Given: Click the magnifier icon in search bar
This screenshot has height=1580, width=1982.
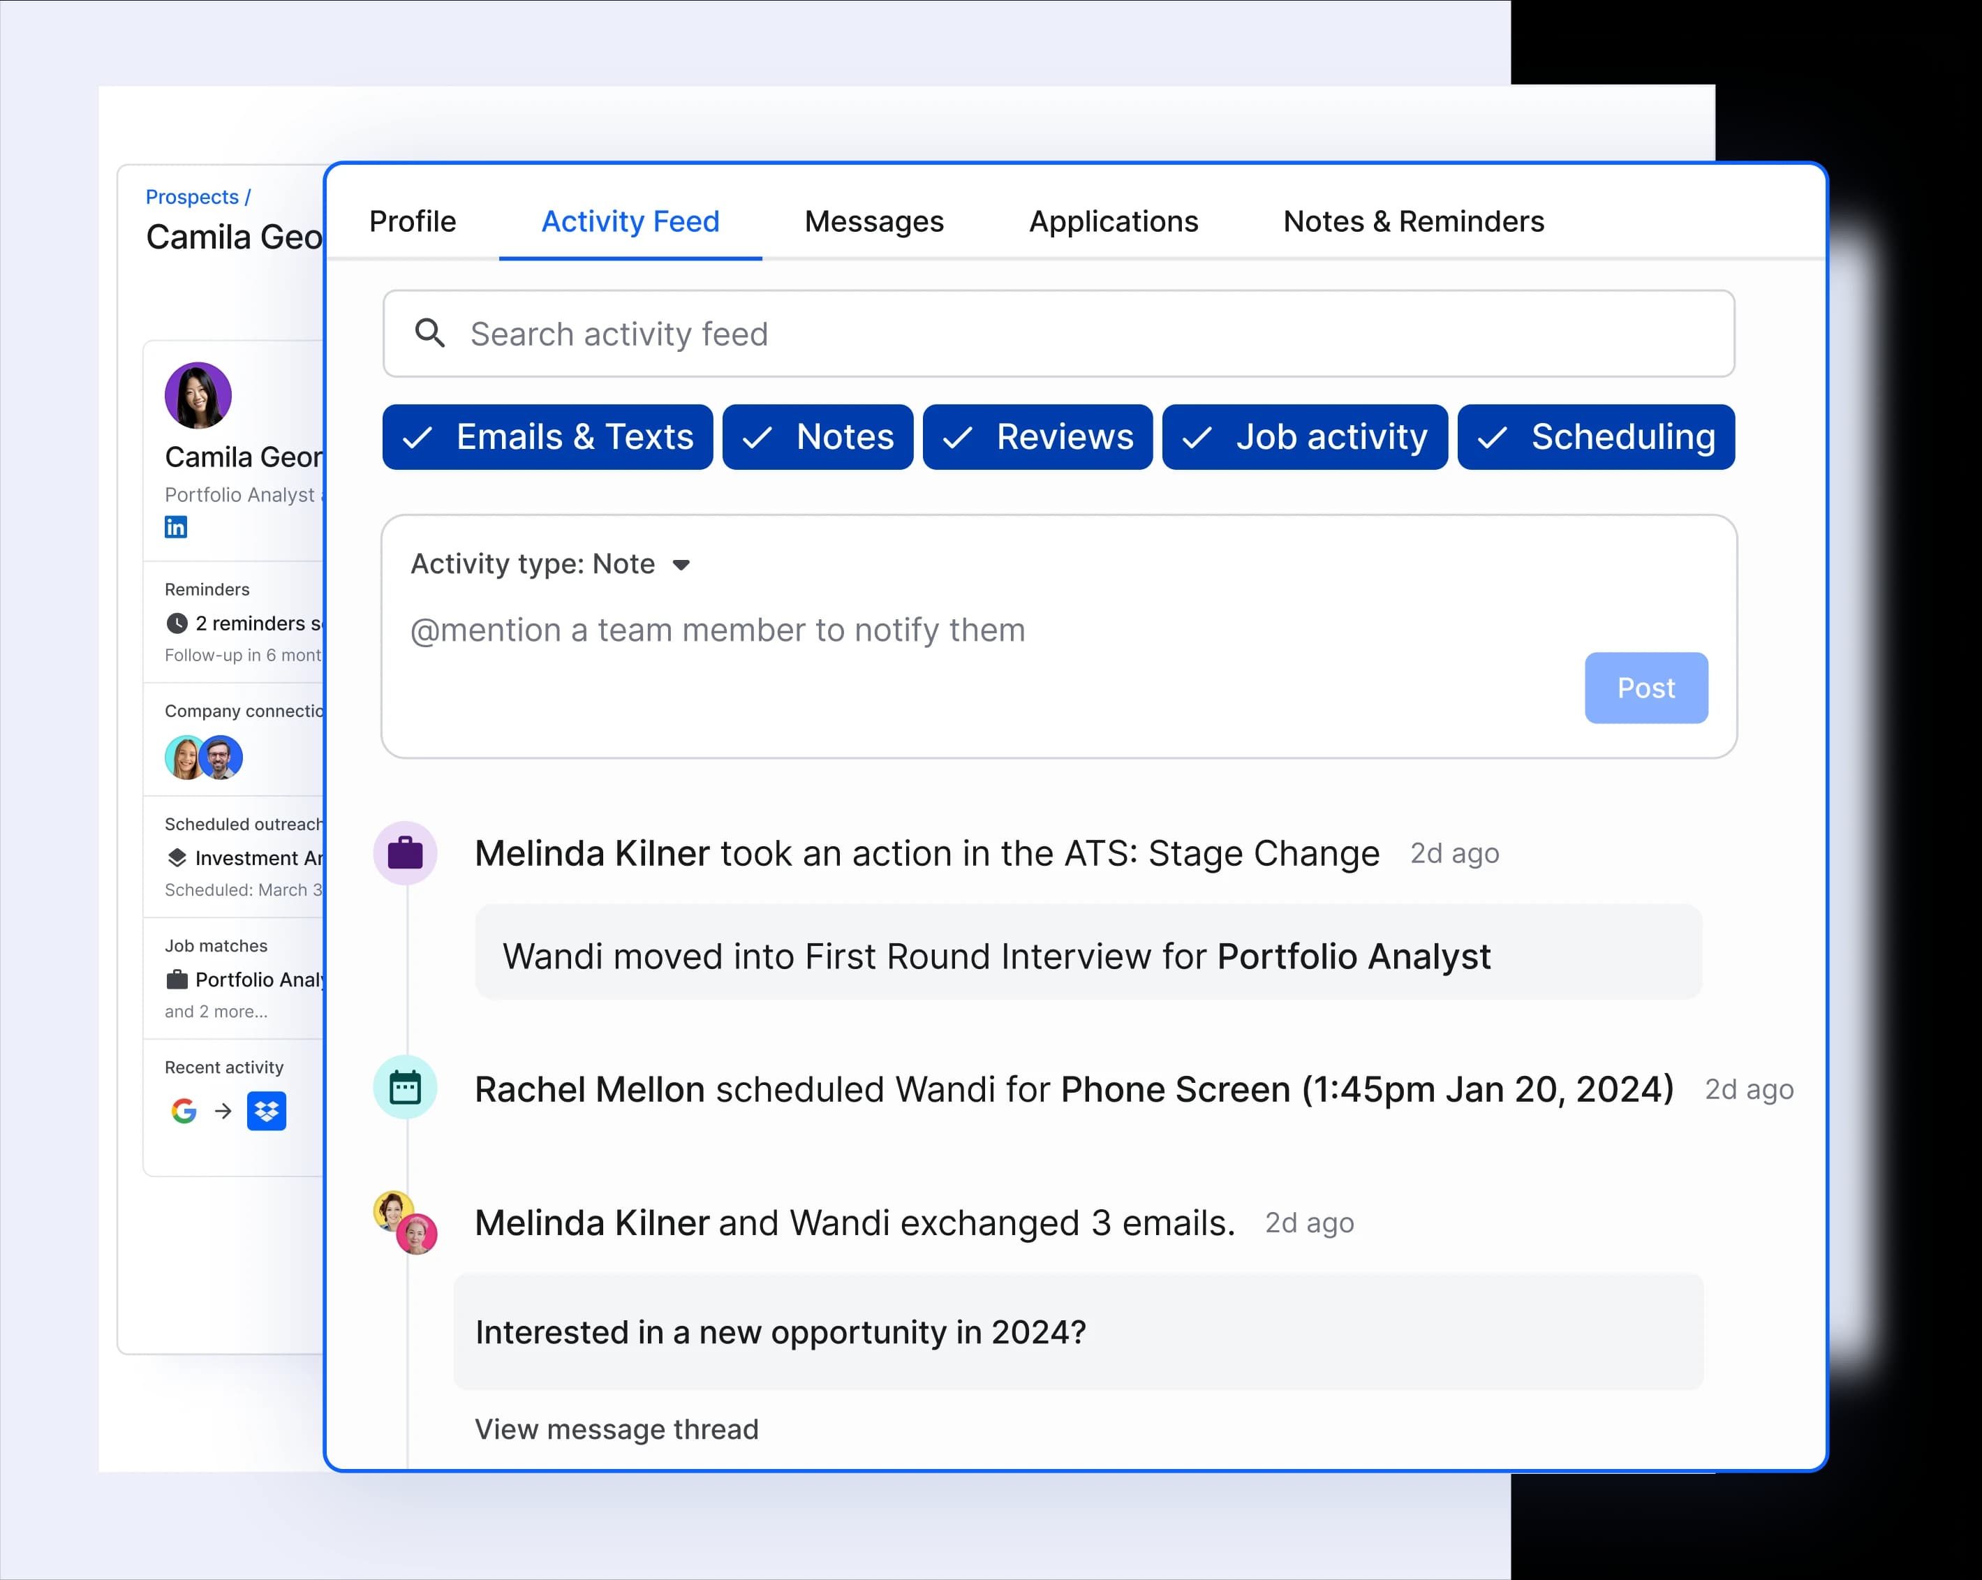Looking at the screenshot, I should pos(429,333).
